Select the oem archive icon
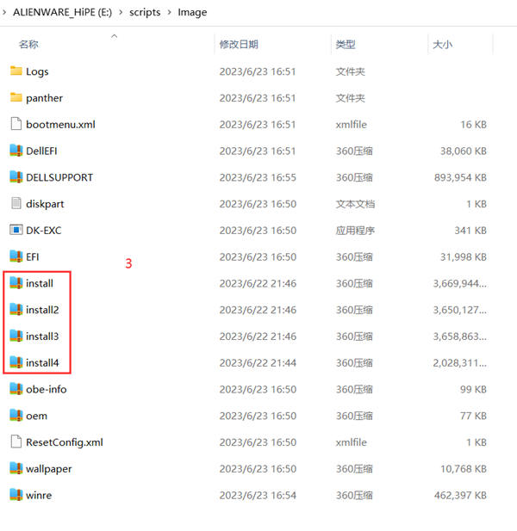Image resolution: width=517 pixels, height=531 pixels. (16, 416)
